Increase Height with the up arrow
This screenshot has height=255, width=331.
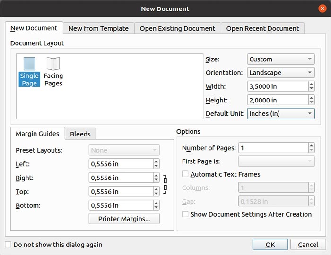311,98
